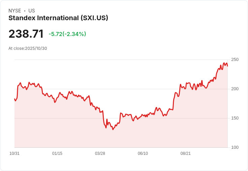Click the dot separator between NYSE and US
This screenshot has width=248, height=171.
pyautogui.click(x=25, y=11)
